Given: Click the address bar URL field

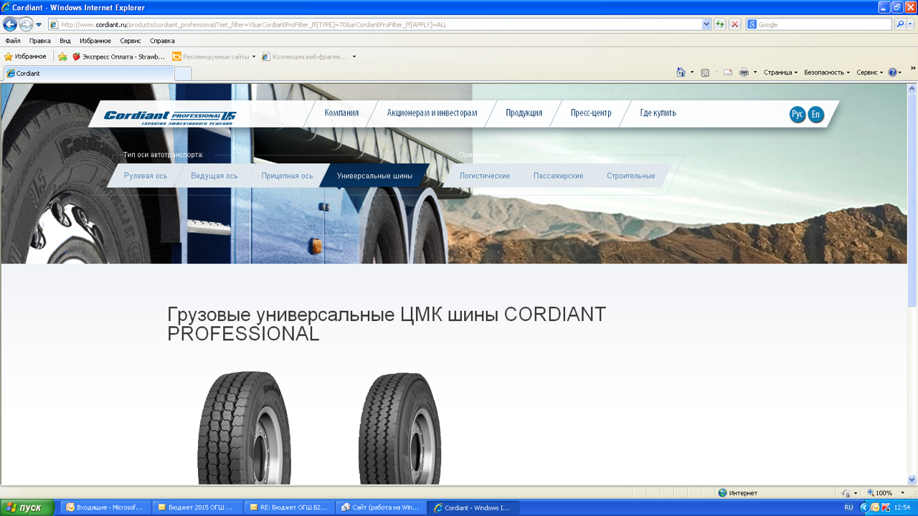Looking at the screenshot, I should (379, 24).
